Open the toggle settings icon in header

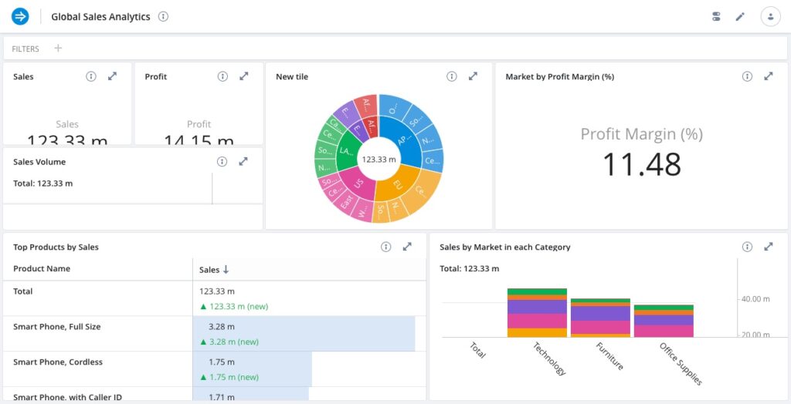[716, 17]
